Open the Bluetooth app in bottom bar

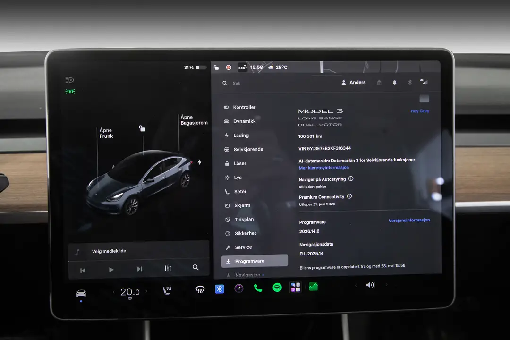coord(220,289)
